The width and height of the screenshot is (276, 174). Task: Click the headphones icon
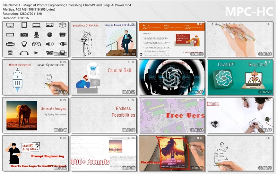coord(24,53)
